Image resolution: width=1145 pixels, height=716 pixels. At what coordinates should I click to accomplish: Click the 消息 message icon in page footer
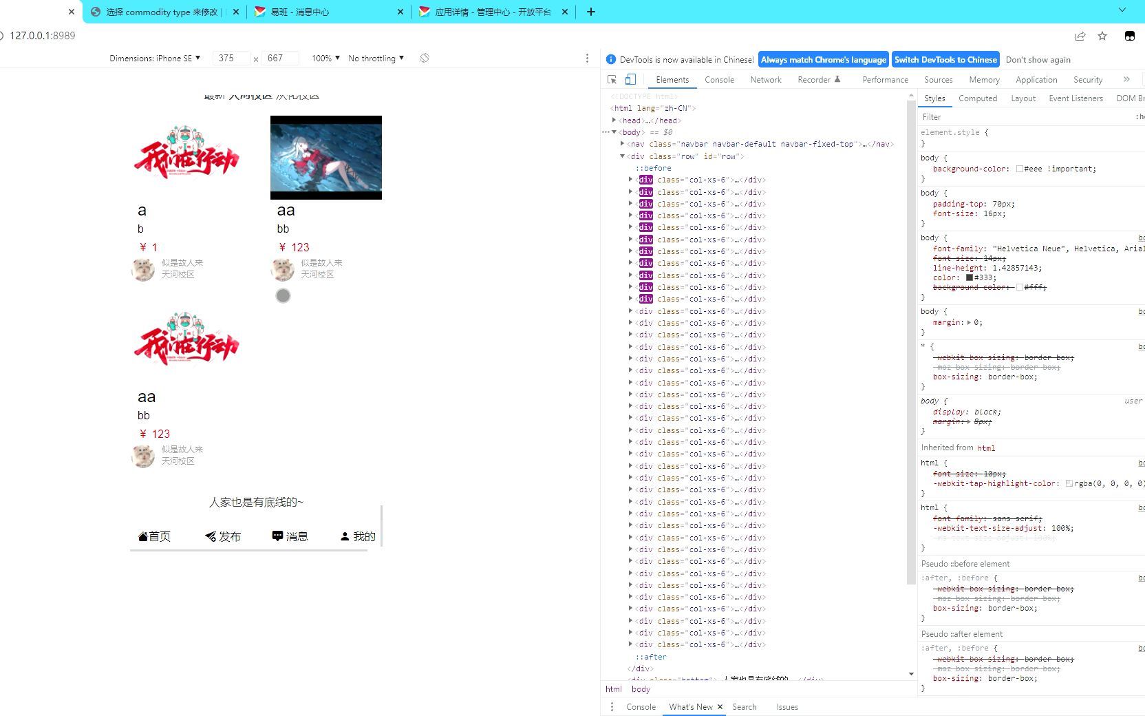point(277,536)
